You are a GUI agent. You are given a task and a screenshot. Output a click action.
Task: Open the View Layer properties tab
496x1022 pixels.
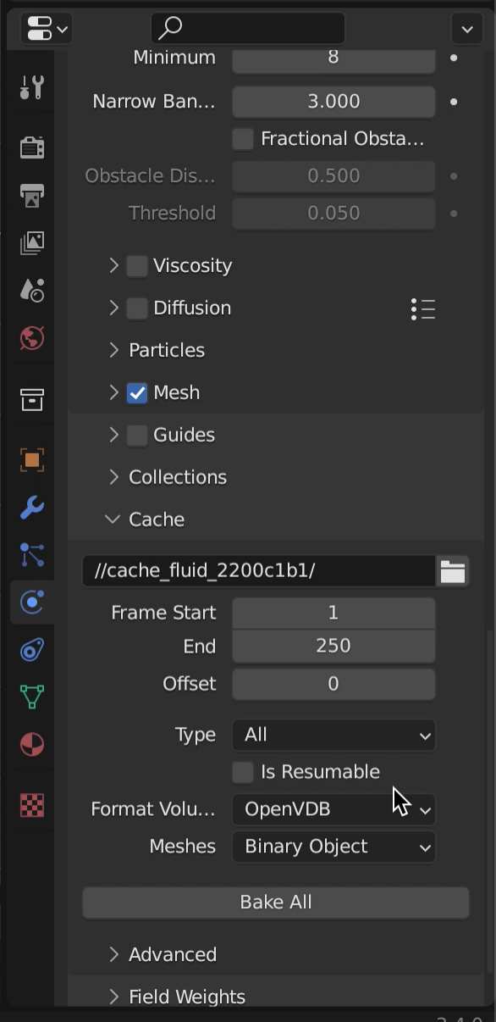coord(32,243)
